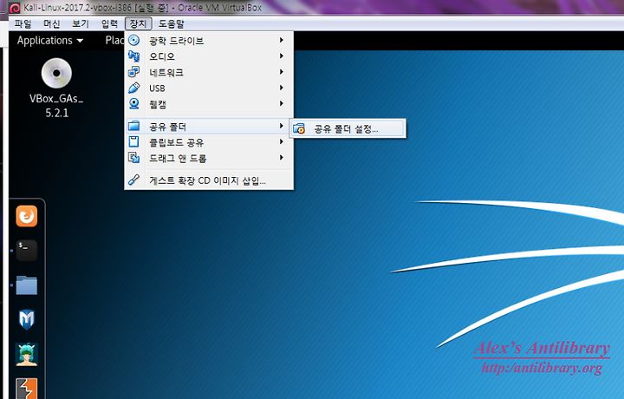Open the 머신 menu
624x399 pixels.
coord(52,24)
